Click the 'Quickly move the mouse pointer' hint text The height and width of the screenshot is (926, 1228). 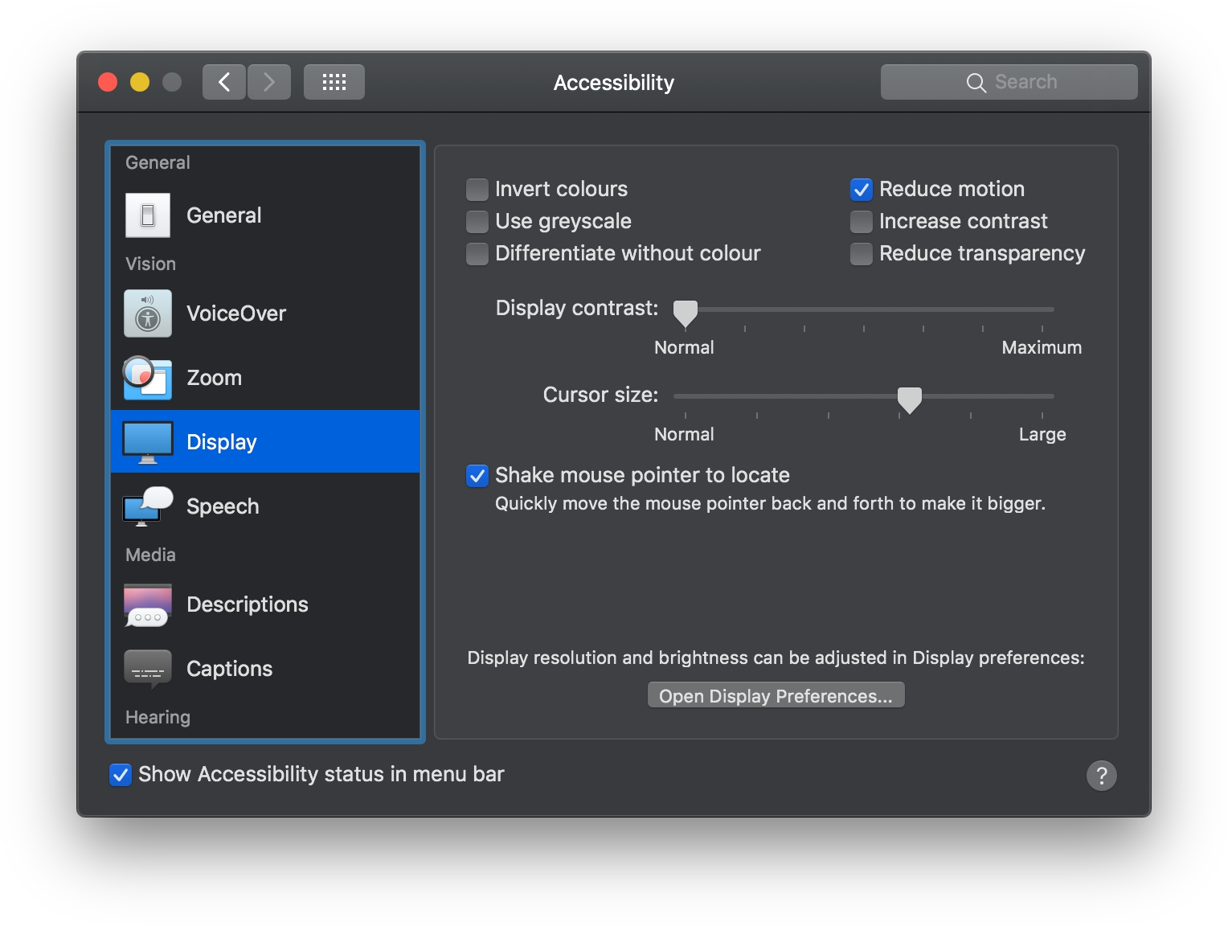tap(770, 503)
